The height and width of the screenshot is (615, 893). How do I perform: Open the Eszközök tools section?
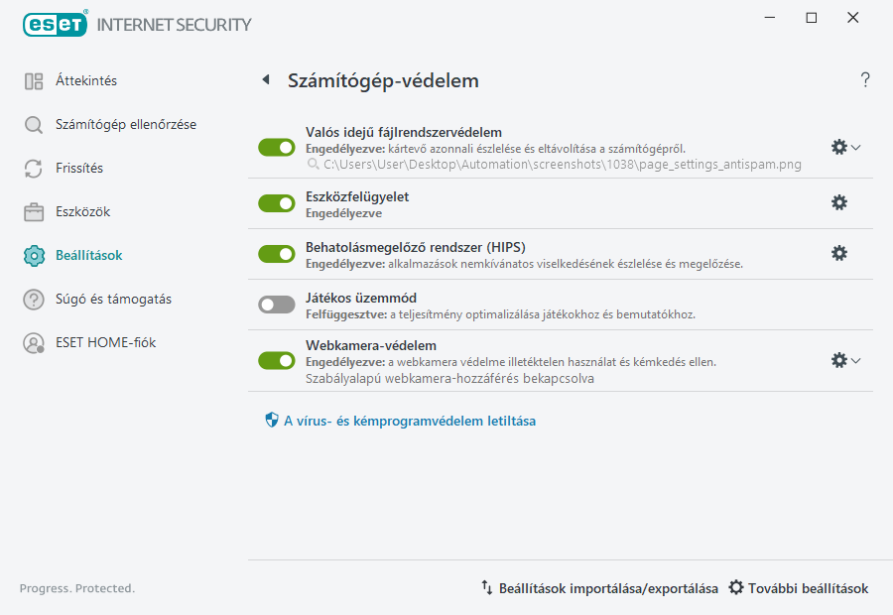80,211
